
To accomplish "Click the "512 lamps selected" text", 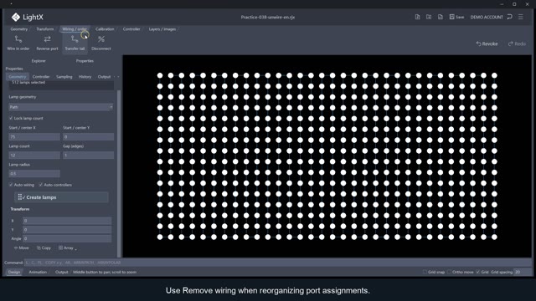I will [28, 83].
